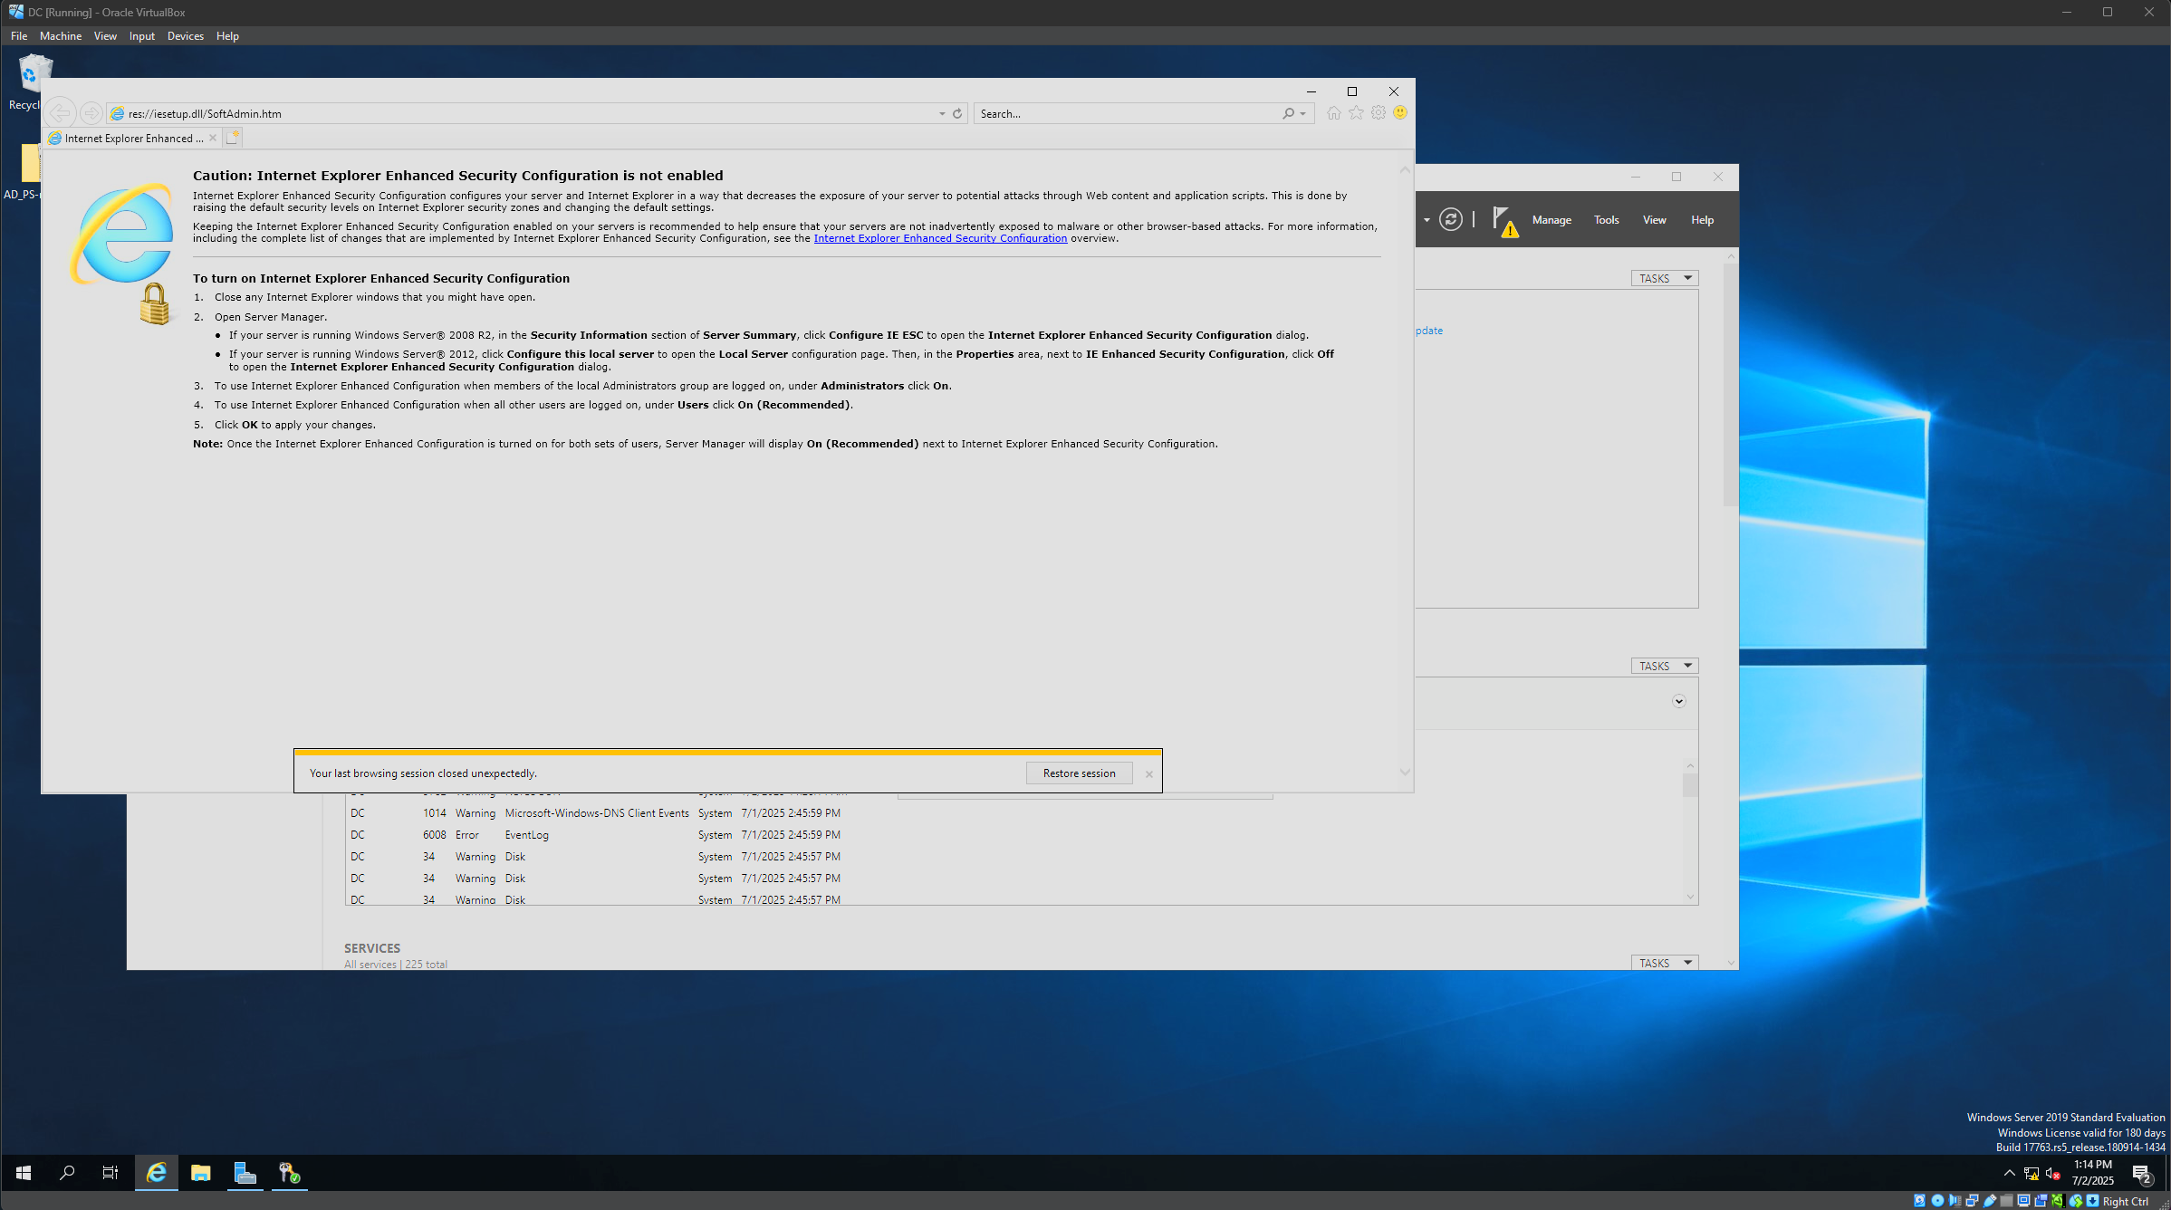Click the Internet Explorer Back arrow button
Screen dimensions: 2171x1210
[x=60, y=113]
